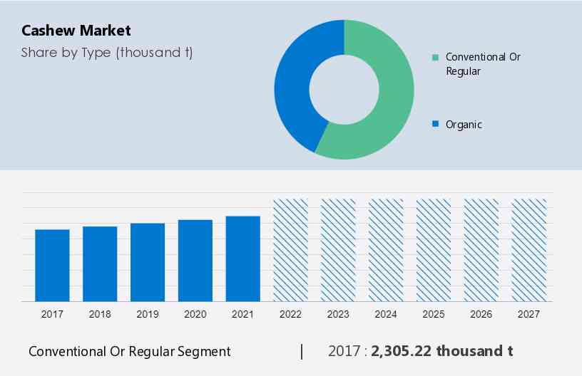
Task: Select the 2021 solid blue bar
Action: click(x=243, y=258)
